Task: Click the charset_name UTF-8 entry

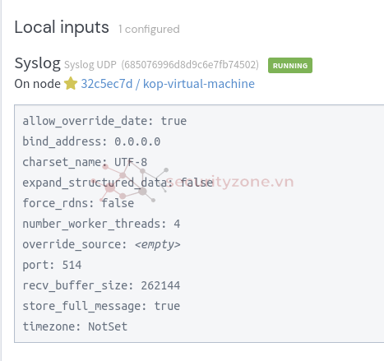Action: [85, 162]
